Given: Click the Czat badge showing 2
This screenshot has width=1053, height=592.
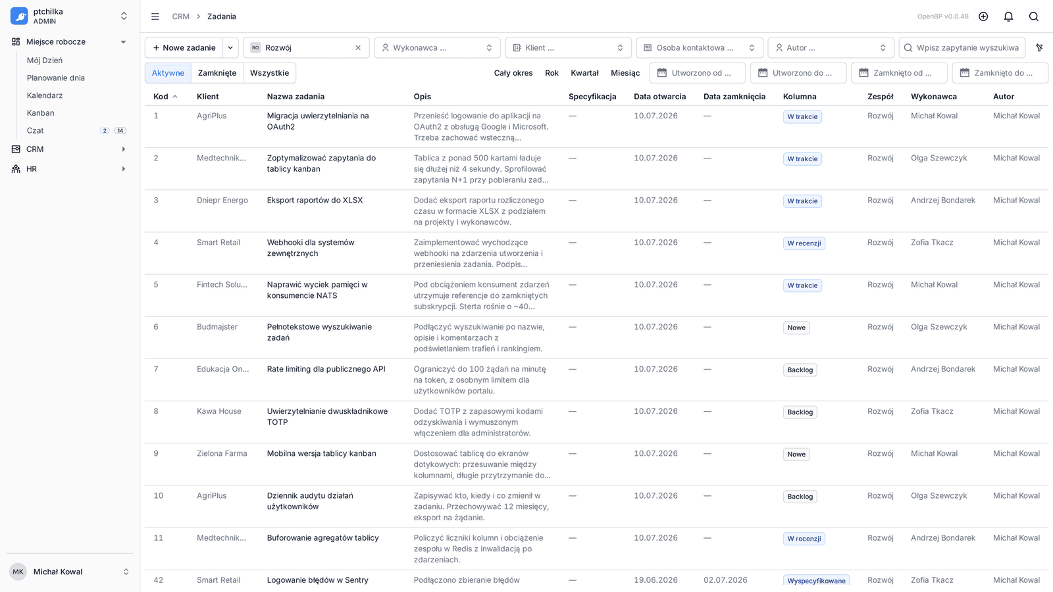Looking at the screenshot, I should click(105, 131).
